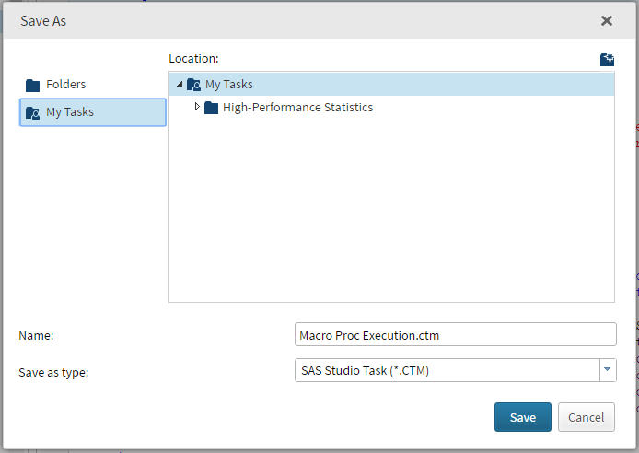Select the Folders label in sidebar
This screenshot has height=453, width=639.
click(x=66, y=85)
